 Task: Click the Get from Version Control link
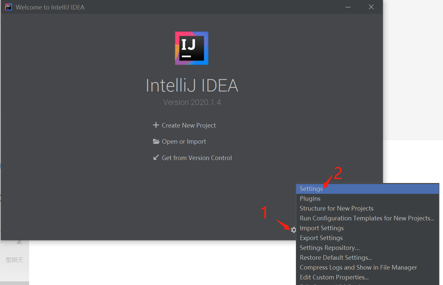coord(197,157)
